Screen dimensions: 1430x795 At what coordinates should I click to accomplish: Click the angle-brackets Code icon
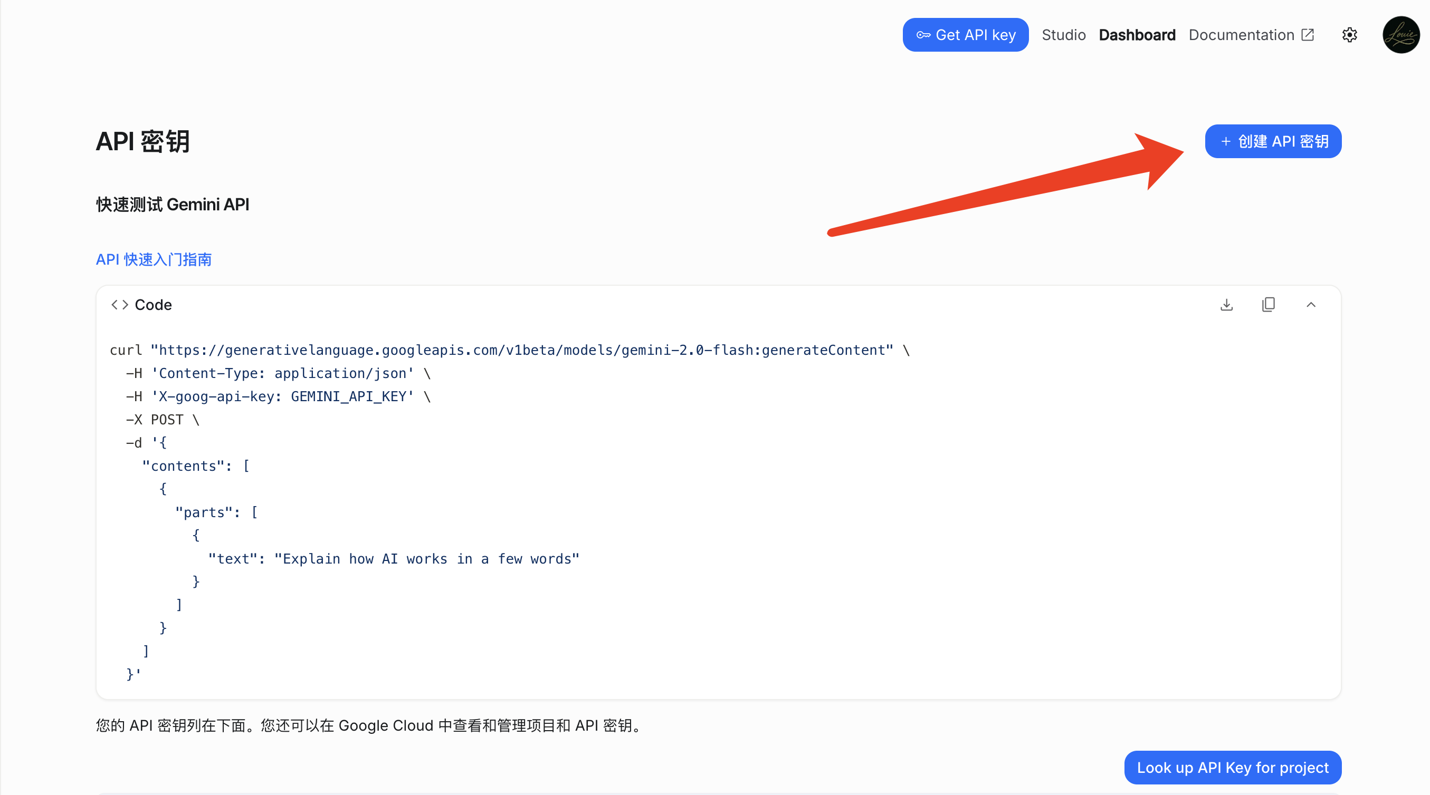(x=119, y=305)
